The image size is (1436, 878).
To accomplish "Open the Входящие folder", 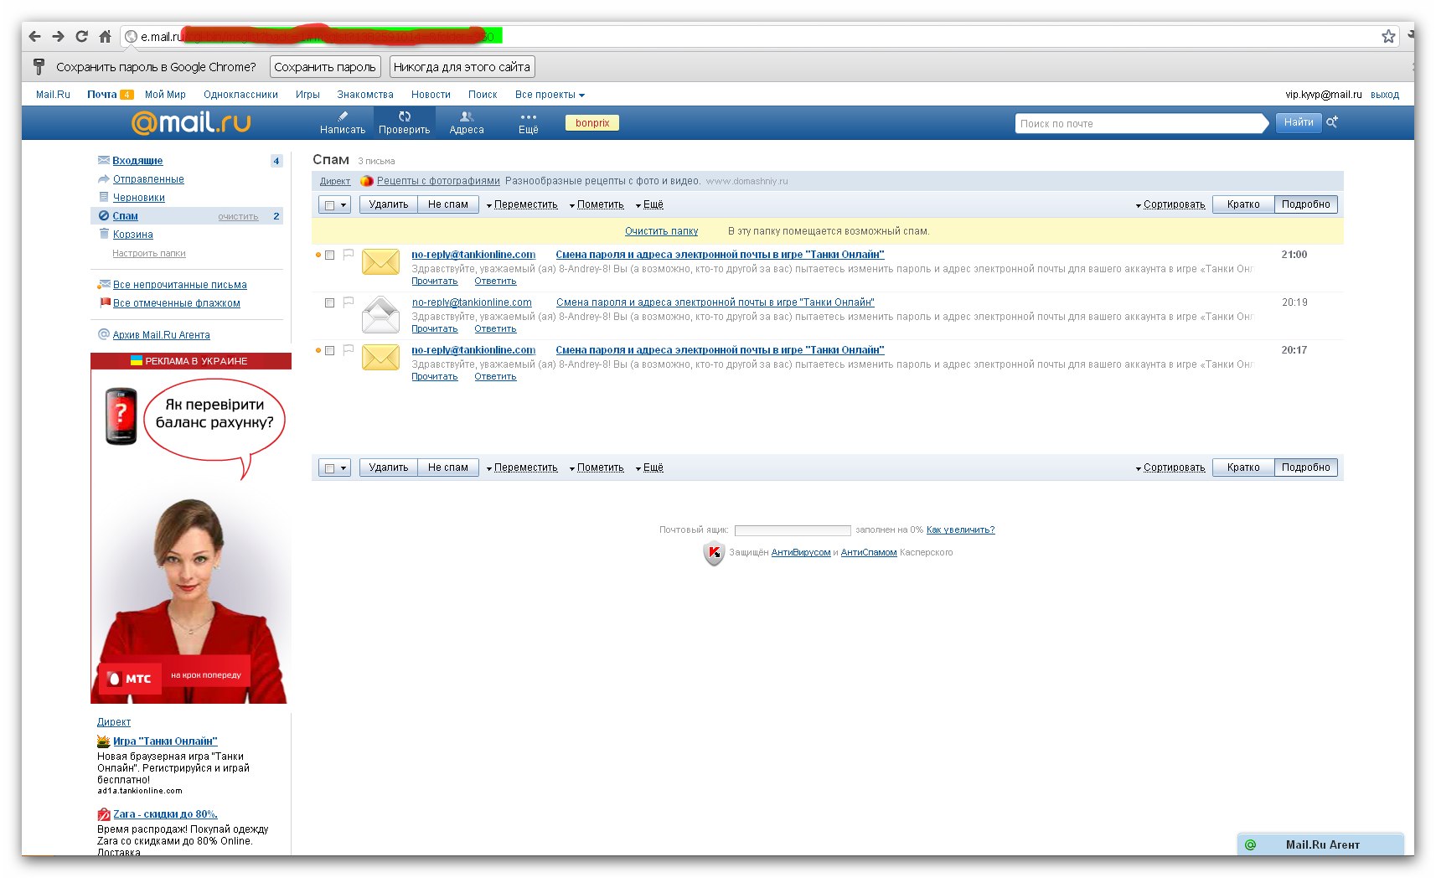I will pos(137,160).
